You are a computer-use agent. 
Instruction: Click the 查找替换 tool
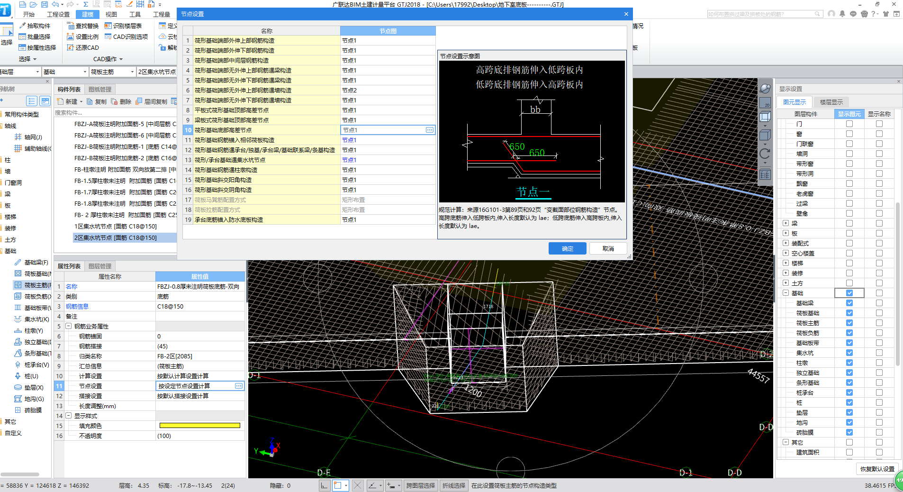(83, 26)
